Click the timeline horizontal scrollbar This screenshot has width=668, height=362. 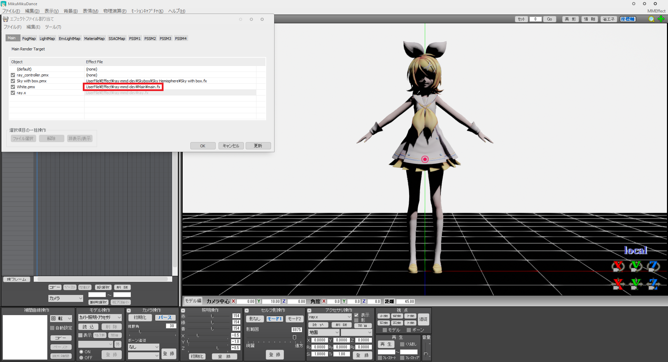[x=103, y=279]
